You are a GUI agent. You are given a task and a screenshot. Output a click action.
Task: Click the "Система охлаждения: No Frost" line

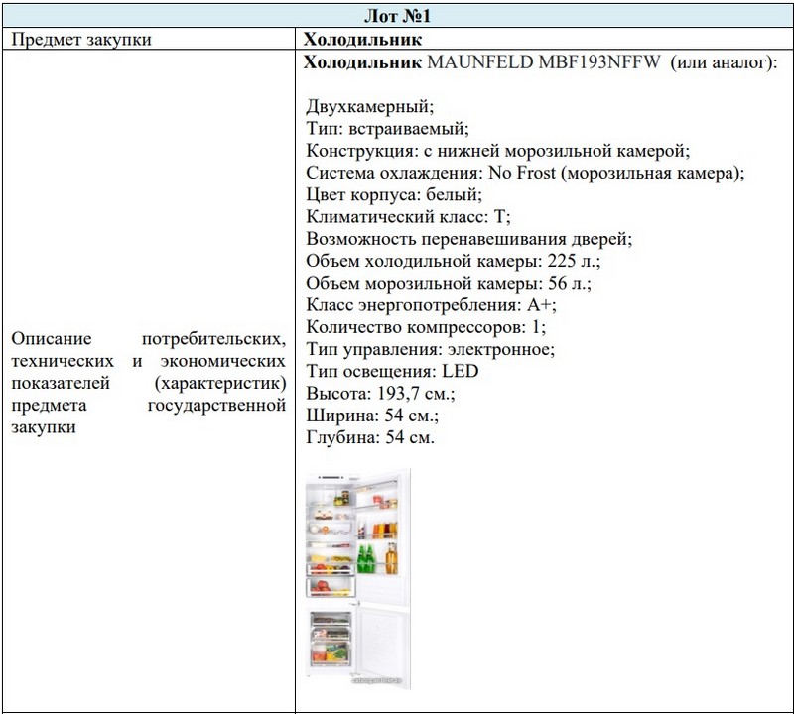tap(525, 172)
